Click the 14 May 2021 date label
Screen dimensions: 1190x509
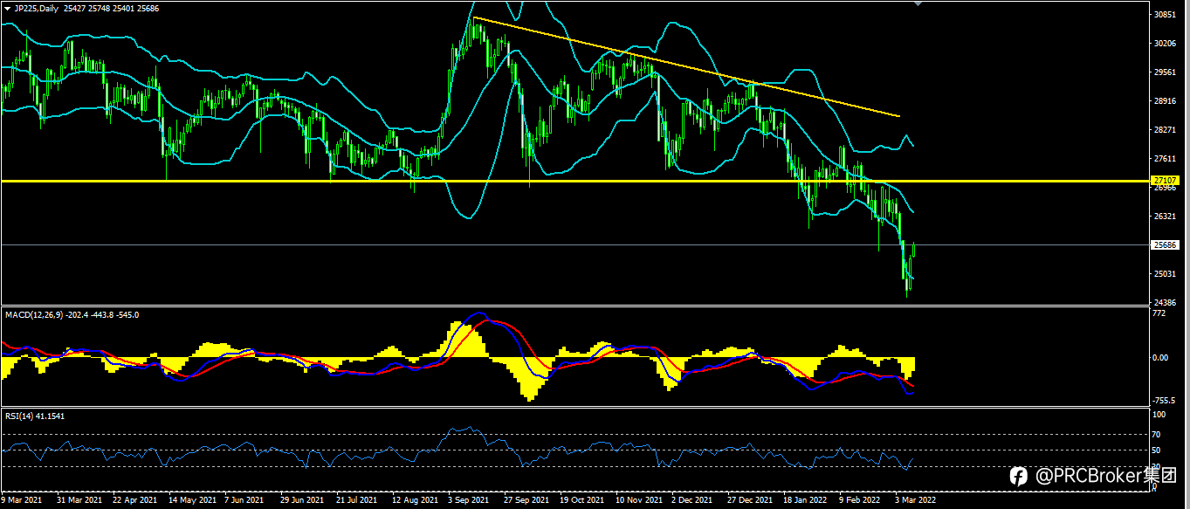pyautogui.click(x=192, y=501)
